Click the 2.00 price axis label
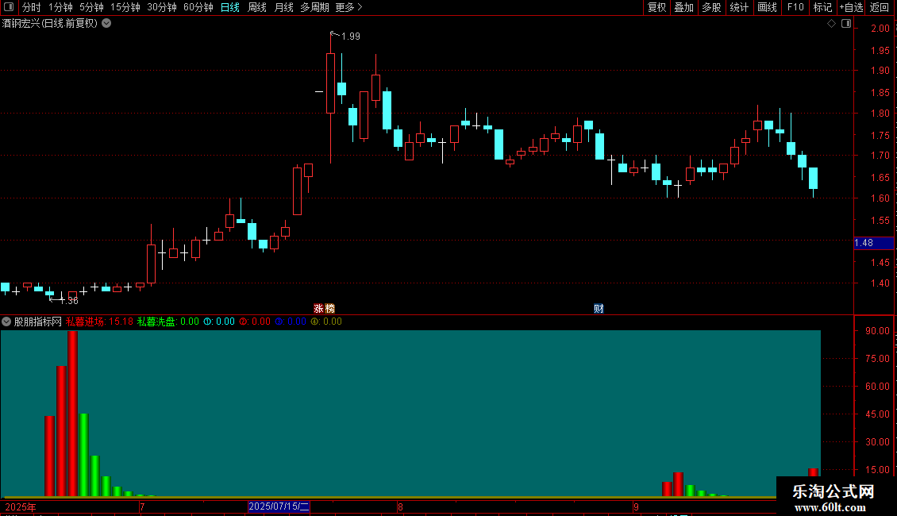Image resolution: width=897 pixels, height=516 pixels. [880, 29]
